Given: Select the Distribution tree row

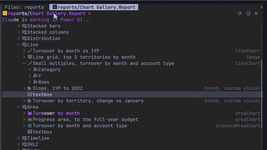Looking at the screenshot, I should pos(132,39).
